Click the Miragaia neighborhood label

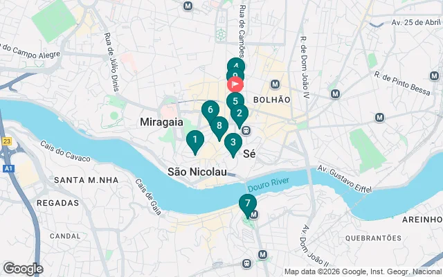(161, 122)
